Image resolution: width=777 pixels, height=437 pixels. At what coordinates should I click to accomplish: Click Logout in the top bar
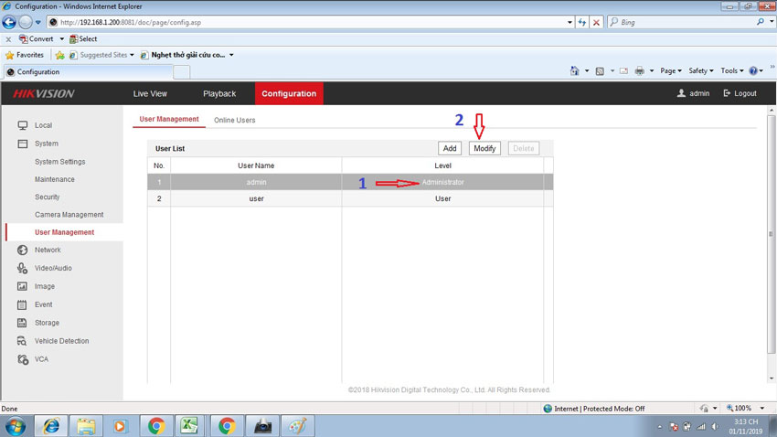(740, 93)
